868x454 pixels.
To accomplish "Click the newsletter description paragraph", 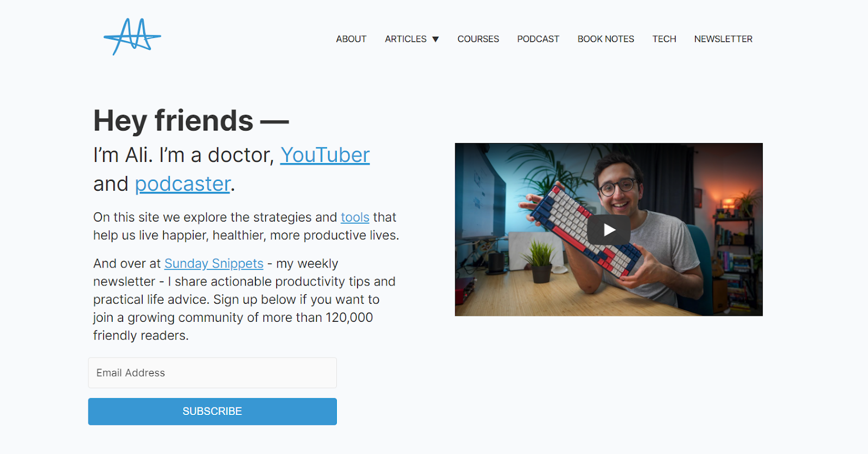I will click(244, 300).
